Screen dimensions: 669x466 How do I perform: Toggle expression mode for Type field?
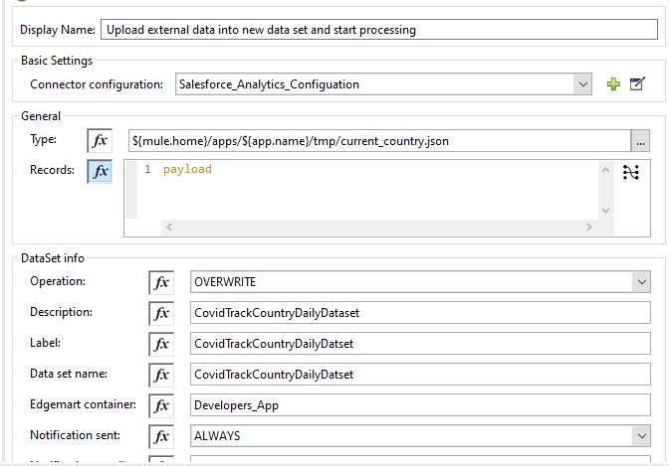(x=100, y=140)
